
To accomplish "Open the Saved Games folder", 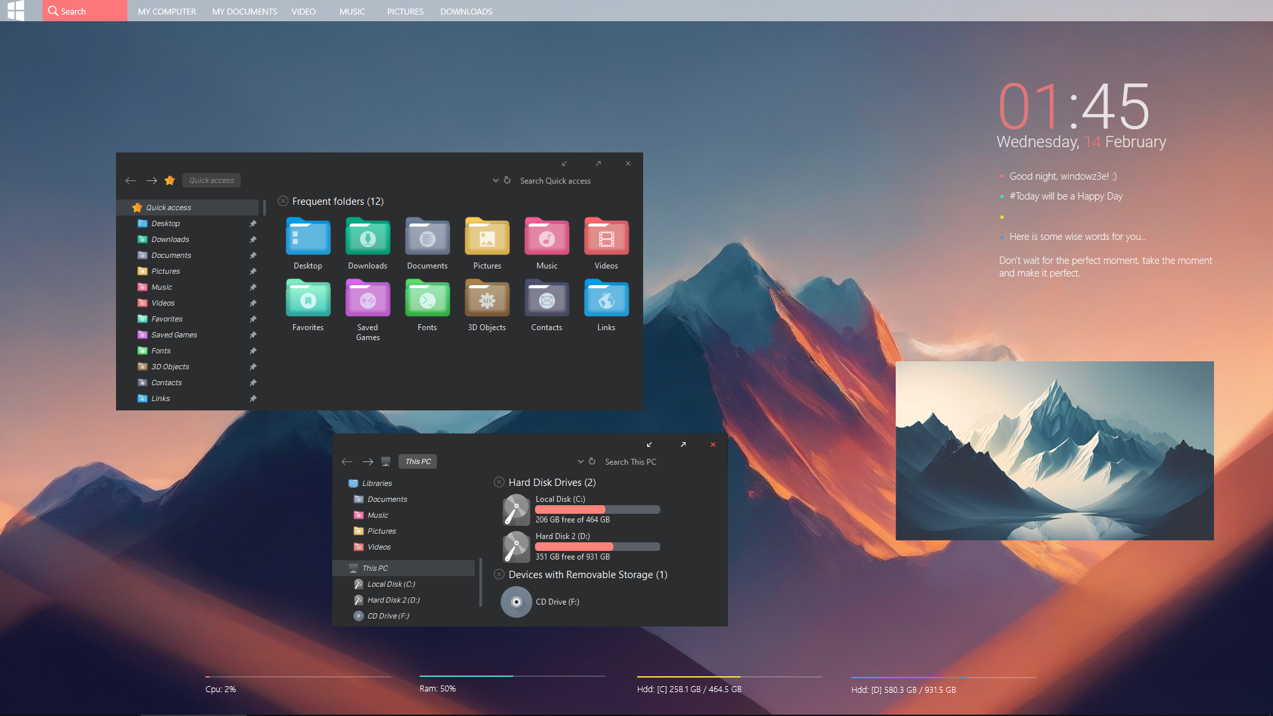I will coord(367,299).
